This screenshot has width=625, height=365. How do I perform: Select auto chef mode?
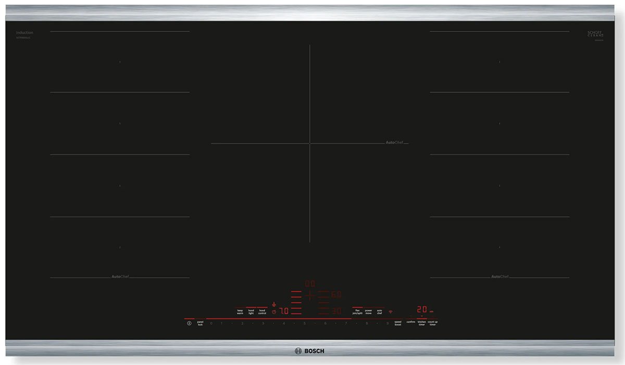point(379,312)
